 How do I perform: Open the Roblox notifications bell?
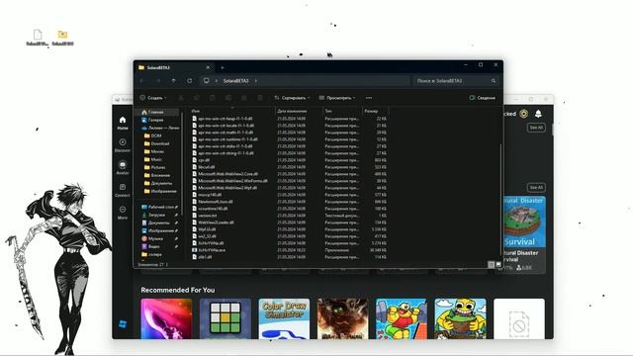538,114
